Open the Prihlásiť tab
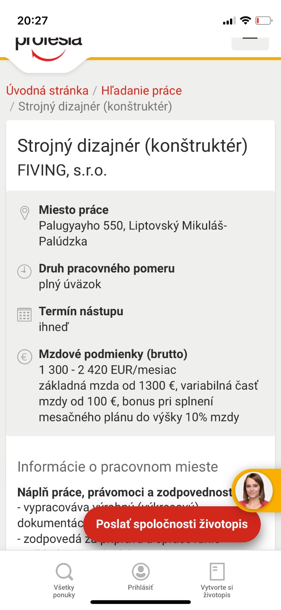 140,577
